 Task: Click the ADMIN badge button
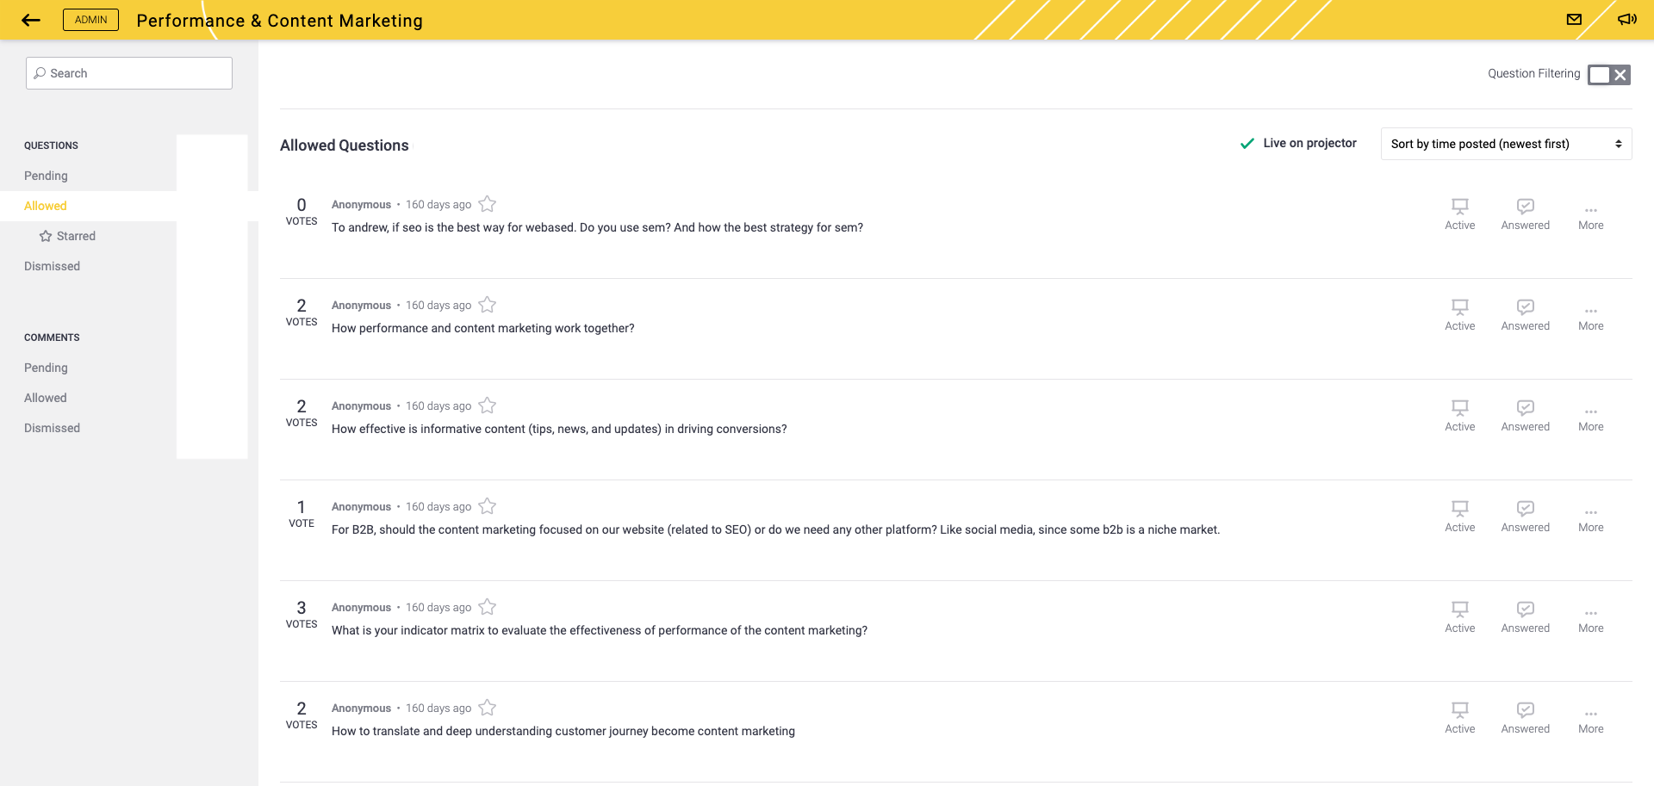(x=90, y=19)
